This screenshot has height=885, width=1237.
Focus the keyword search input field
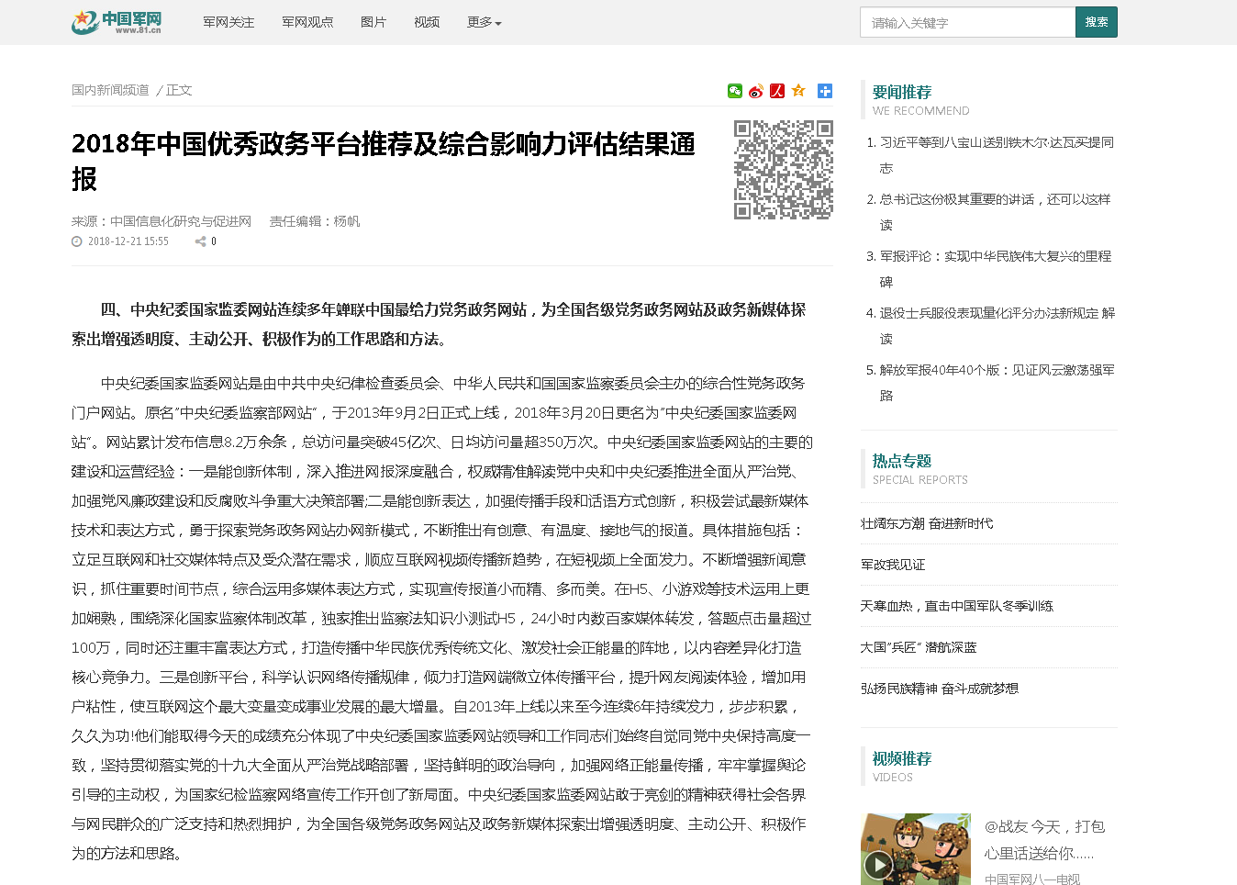click(967, 23)
